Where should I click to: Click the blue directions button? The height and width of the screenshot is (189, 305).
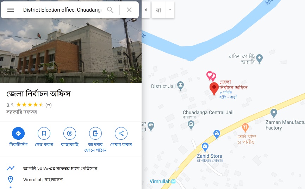pyautogui.click(x=18, y=133)
